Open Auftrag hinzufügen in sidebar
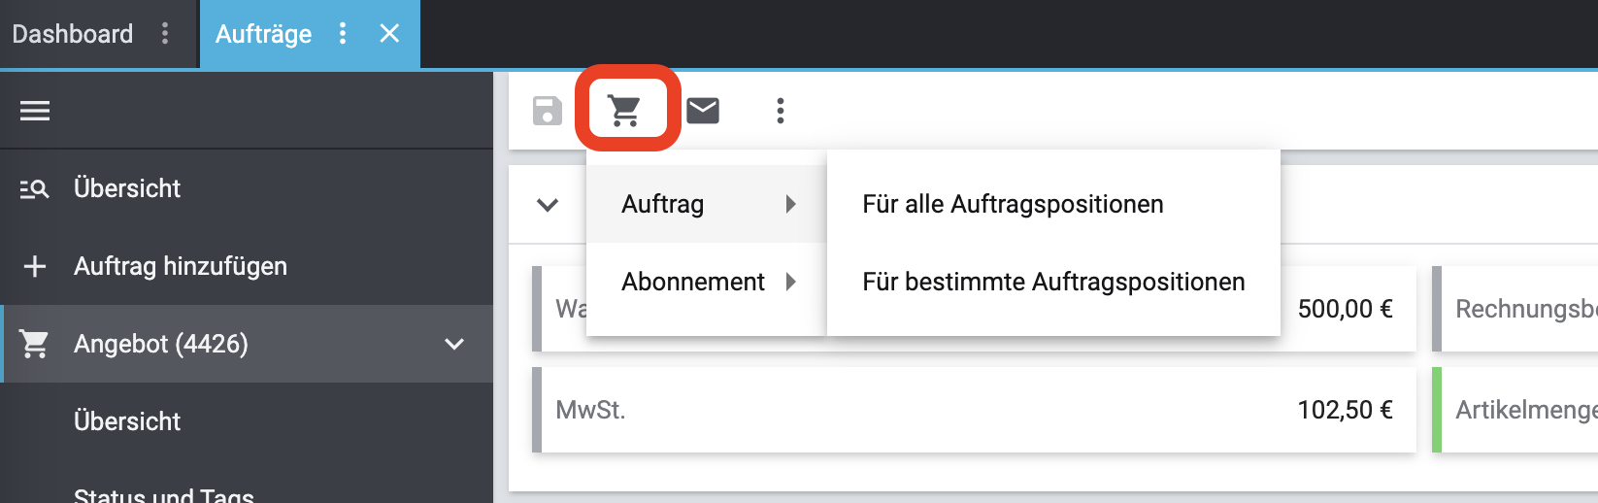 pos(181,266)
